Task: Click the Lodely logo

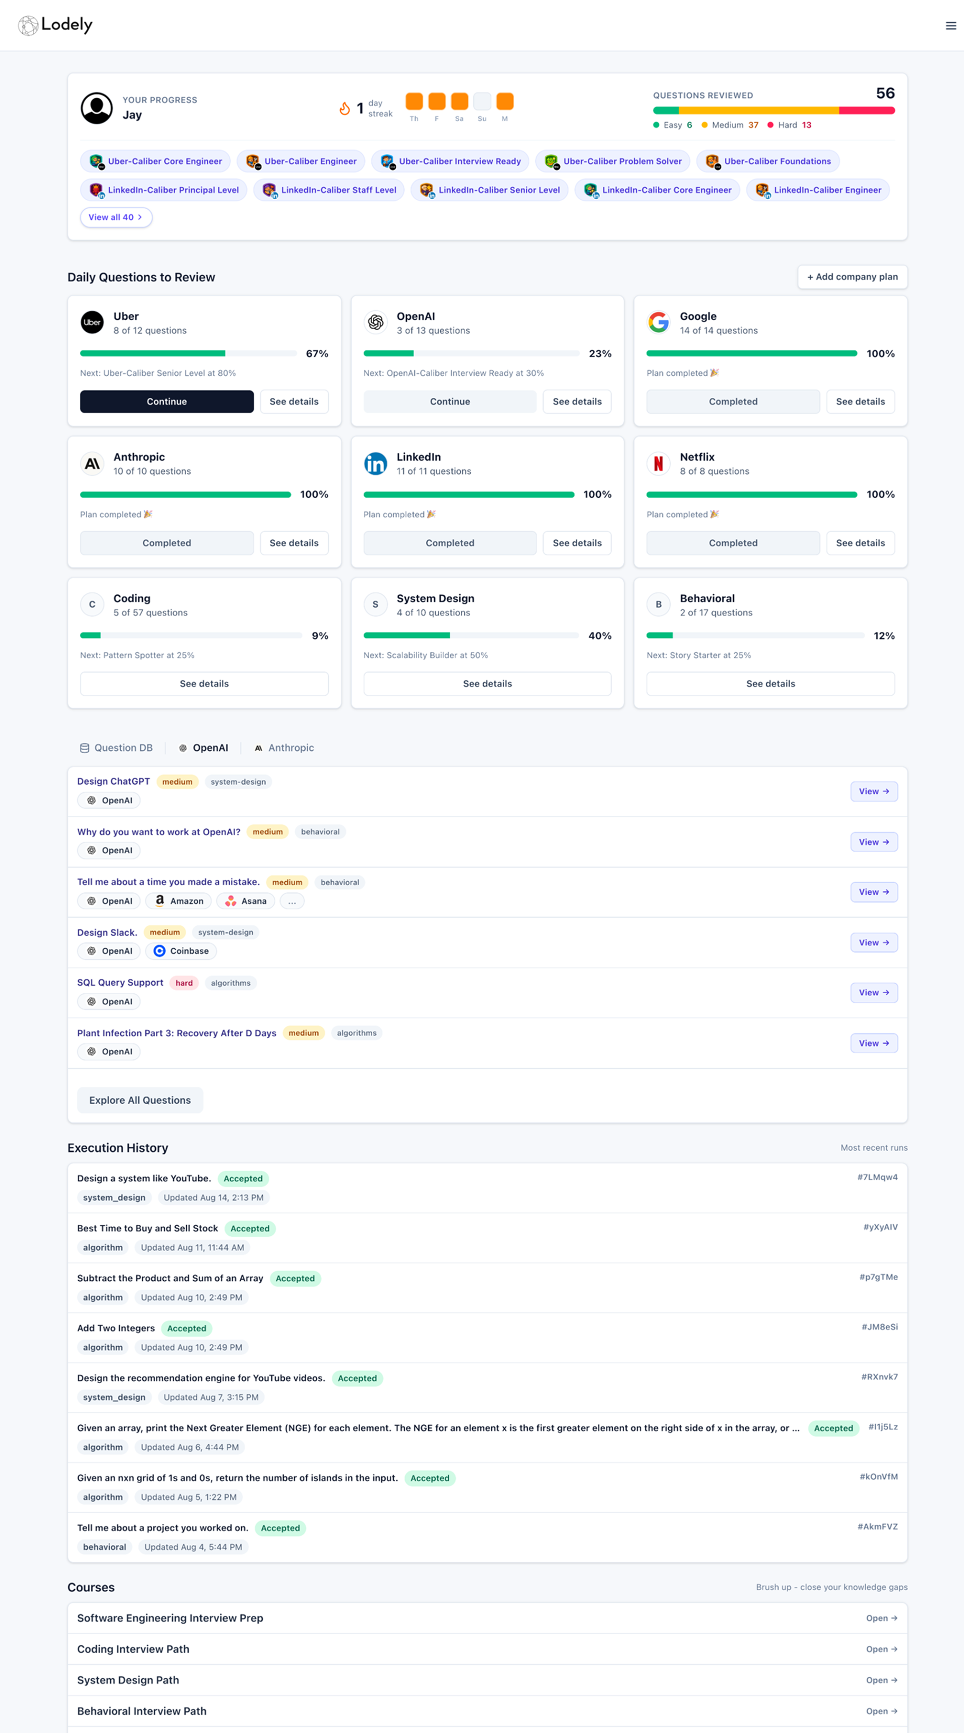Action: 55,25
